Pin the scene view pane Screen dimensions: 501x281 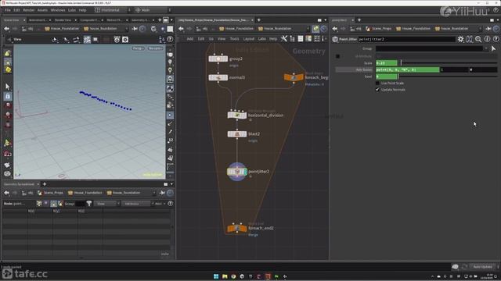click(135, 29)
